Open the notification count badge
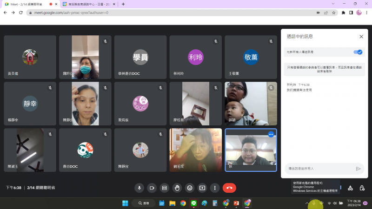The image size is (372, 209). click(x=365, y=203)
